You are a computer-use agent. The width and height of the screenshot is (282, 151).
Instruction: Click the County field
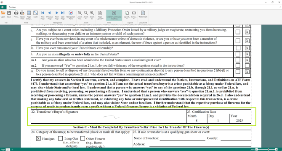(236, 138)
